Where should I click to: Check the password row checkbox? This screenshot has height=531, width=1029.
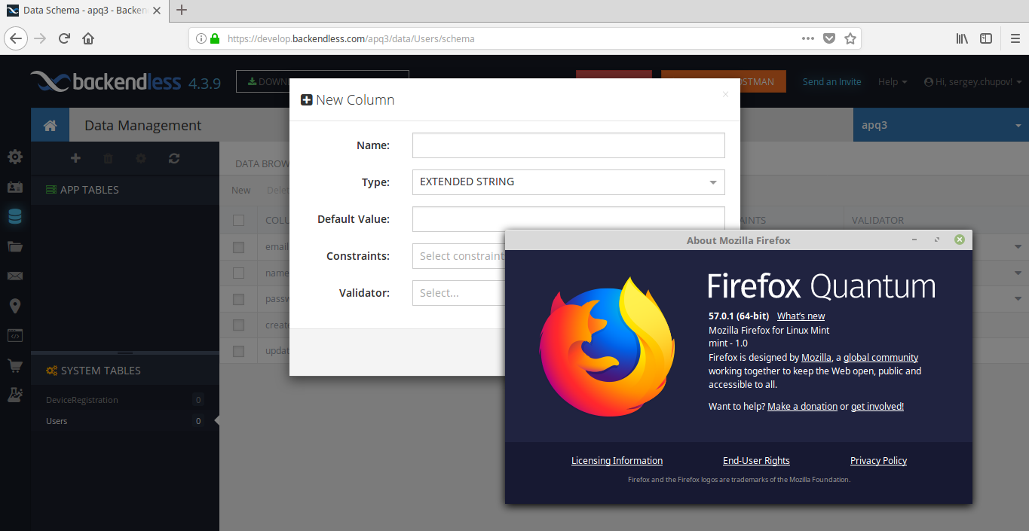tap(239, 299)
